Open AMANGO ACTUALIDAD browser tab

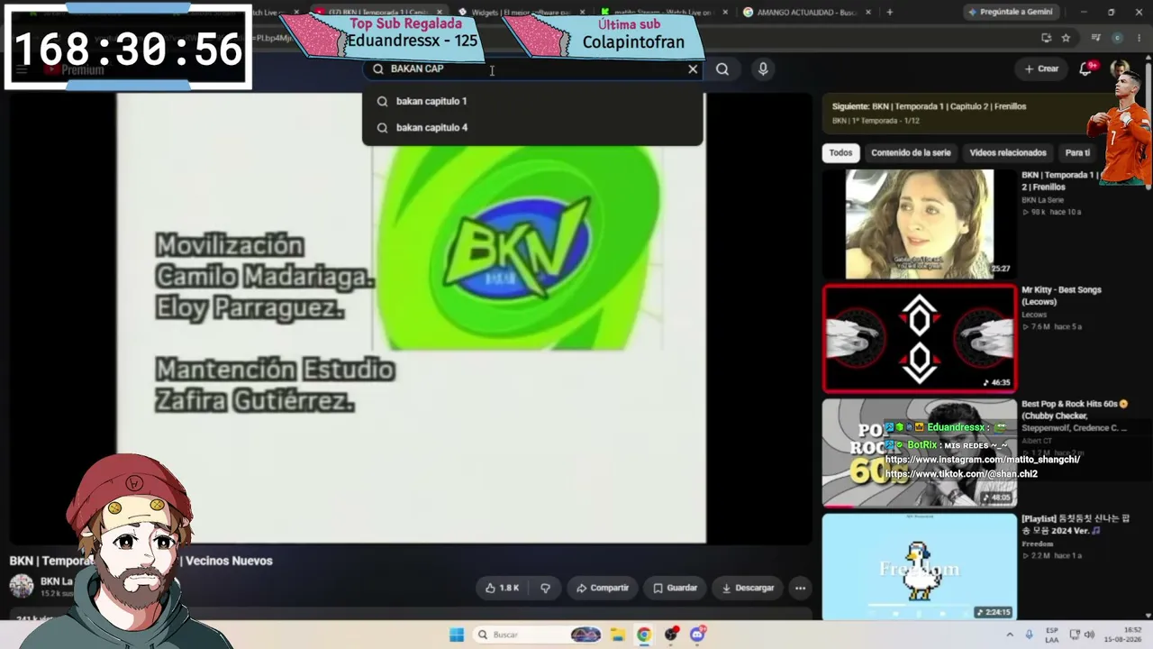(x=807, y=13)
